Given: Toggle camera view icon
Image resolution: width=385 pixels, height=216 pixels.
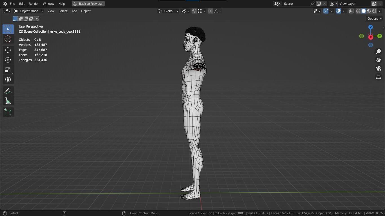Looking at the screenshot, I should (x=379, y=68).
